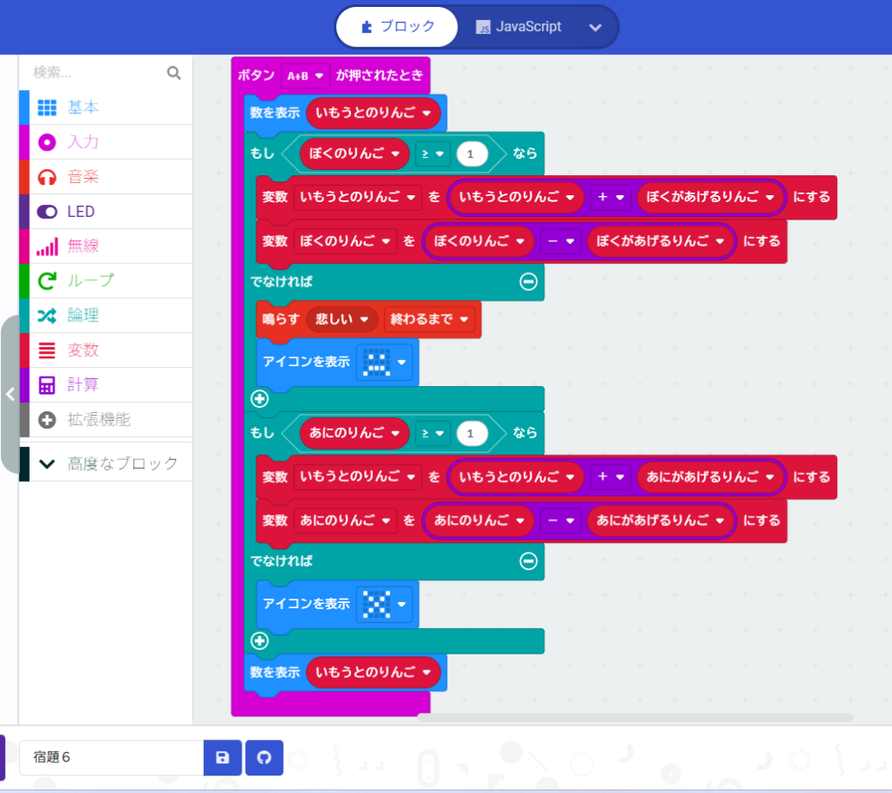Switch to JavaScript editor tab
Viewport: 892px width, 793px height.
pos(518,27)
